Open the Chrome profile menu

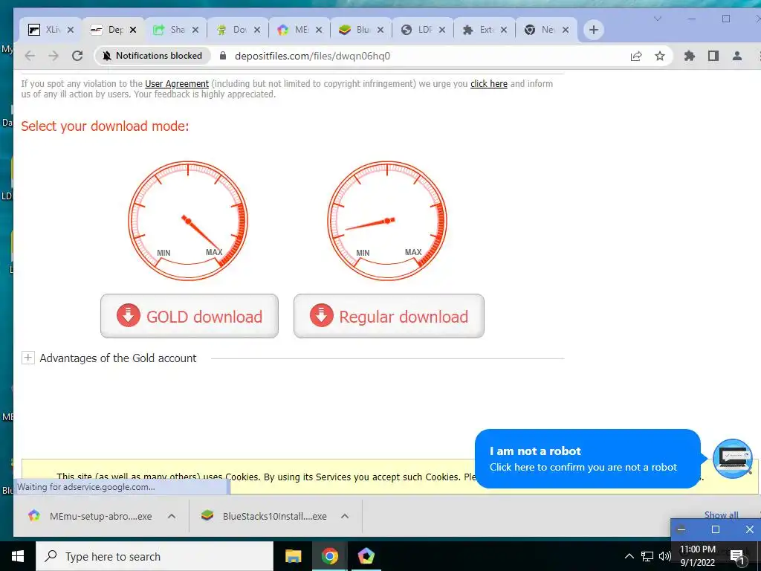736,56
